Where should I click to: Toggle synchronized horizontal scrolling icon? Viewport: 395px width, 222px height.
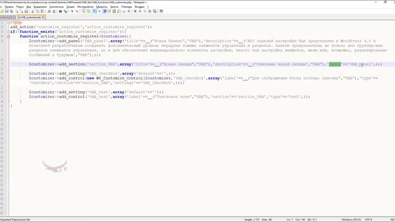click(x=88, y=11)
